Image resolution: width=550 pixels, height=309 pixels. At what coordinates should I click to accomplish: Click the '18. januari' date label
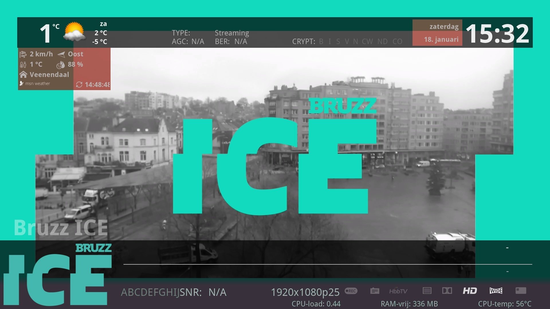[441, 39]
